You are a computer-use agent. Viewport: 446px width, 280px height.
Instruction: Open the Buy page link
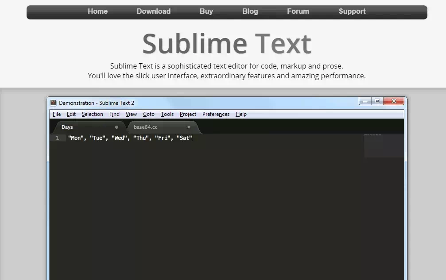(x=206, y=12)
